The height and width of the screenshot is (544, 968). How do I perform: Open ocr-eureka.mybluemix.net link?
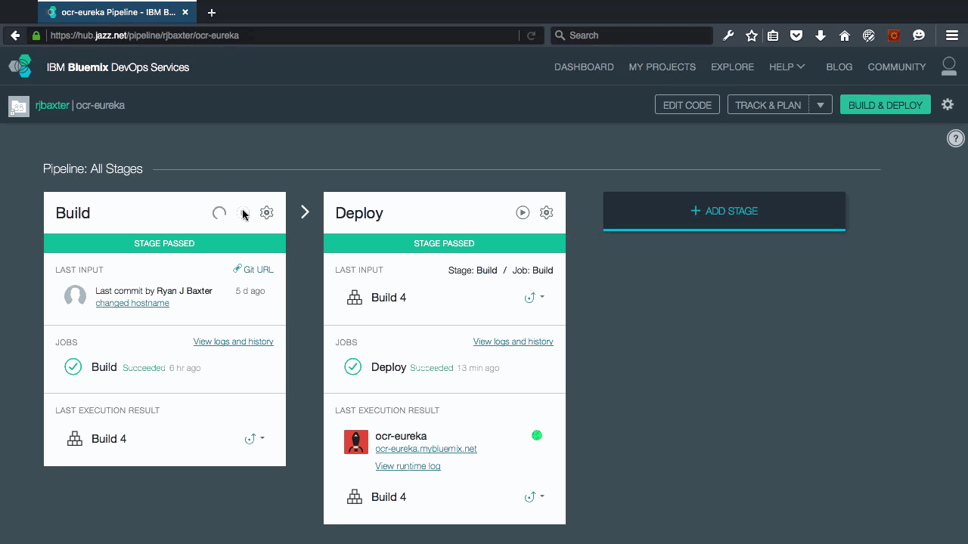[425, 448]
